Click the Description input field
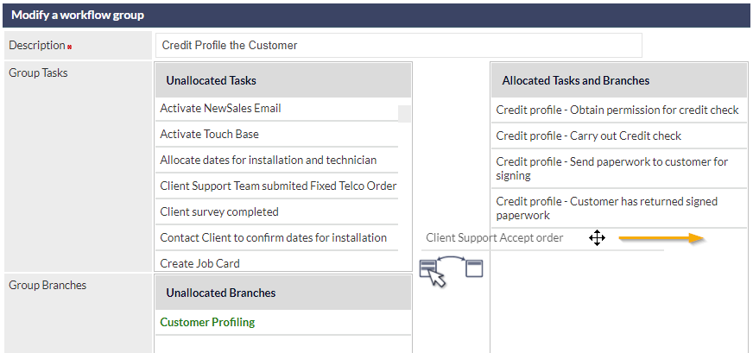Viewport: 753px width, 353px height. click(399, 46)
